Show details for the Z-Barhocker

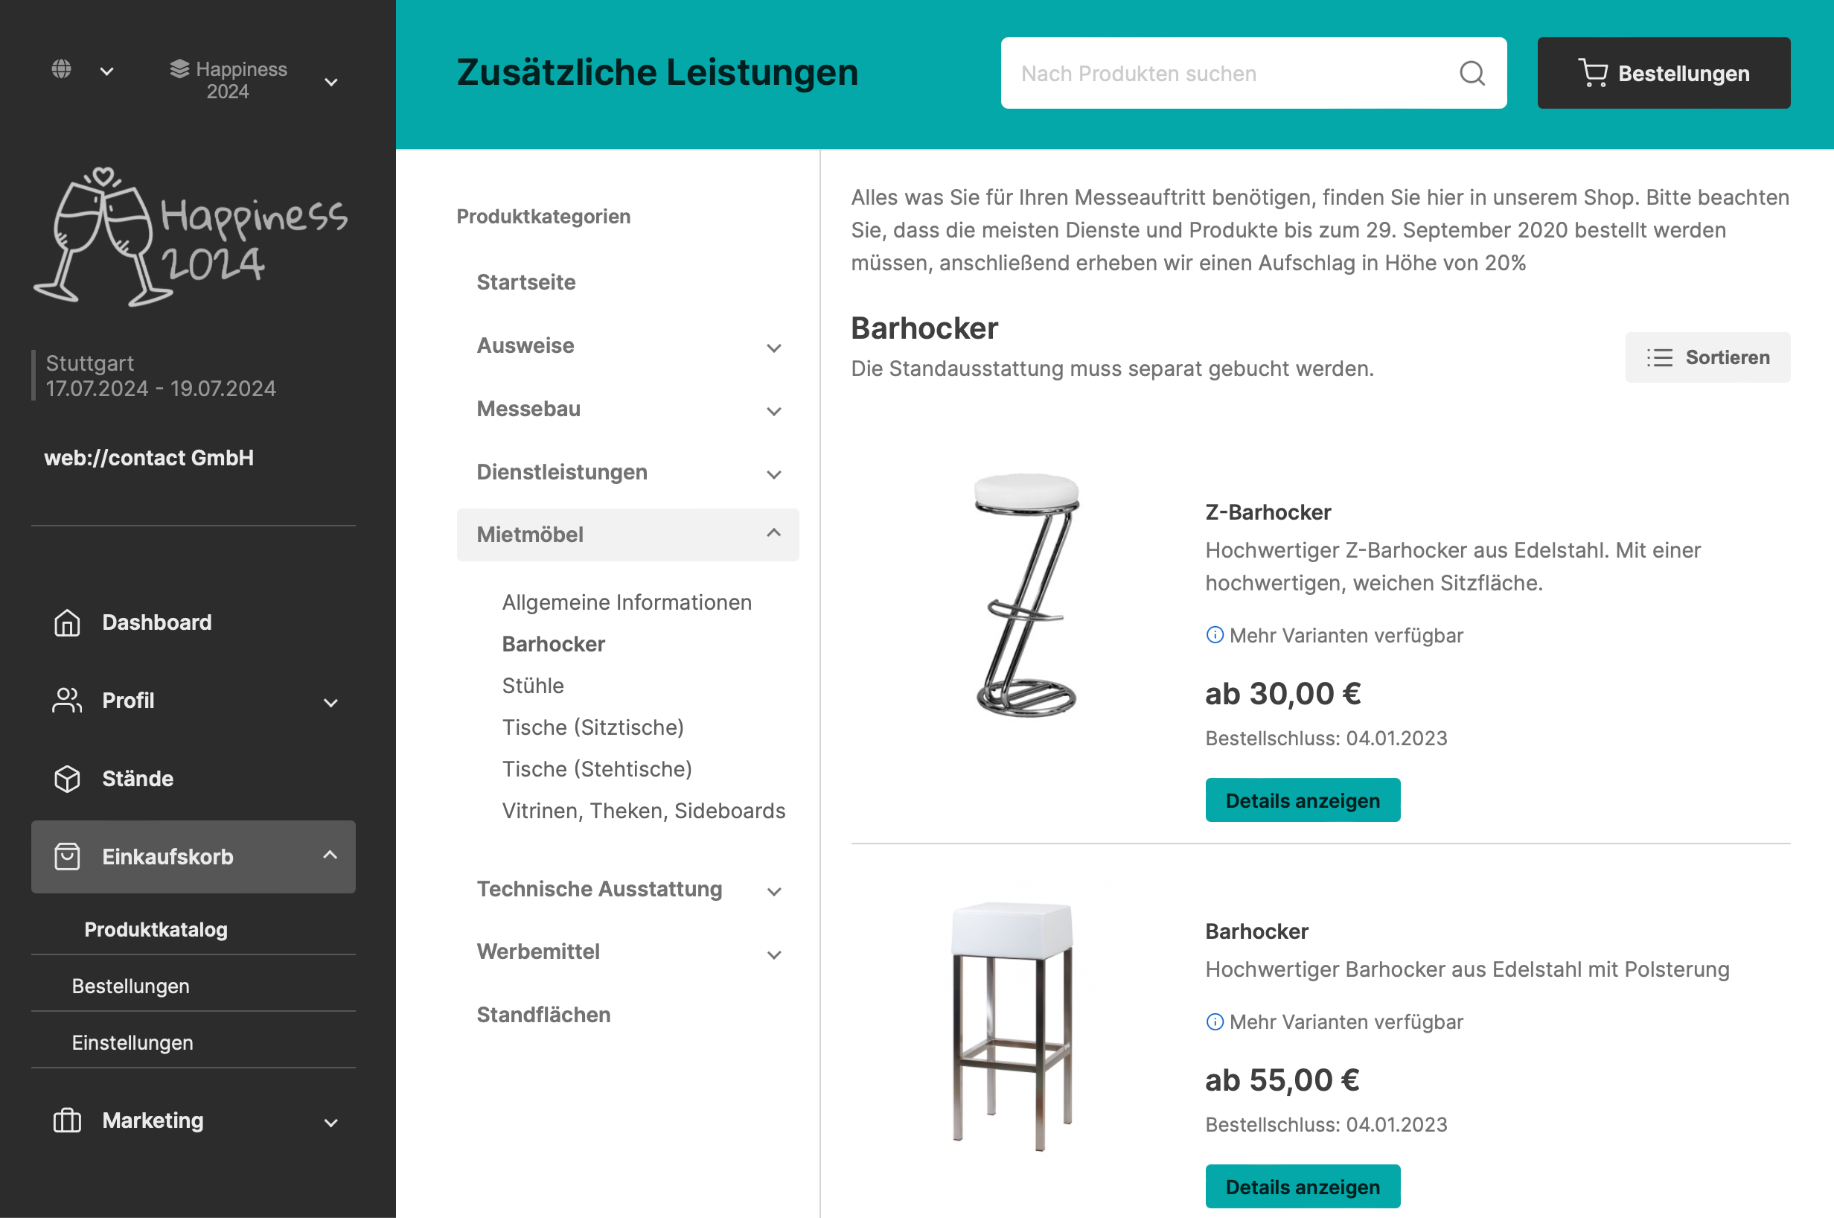pos(1302,801)
